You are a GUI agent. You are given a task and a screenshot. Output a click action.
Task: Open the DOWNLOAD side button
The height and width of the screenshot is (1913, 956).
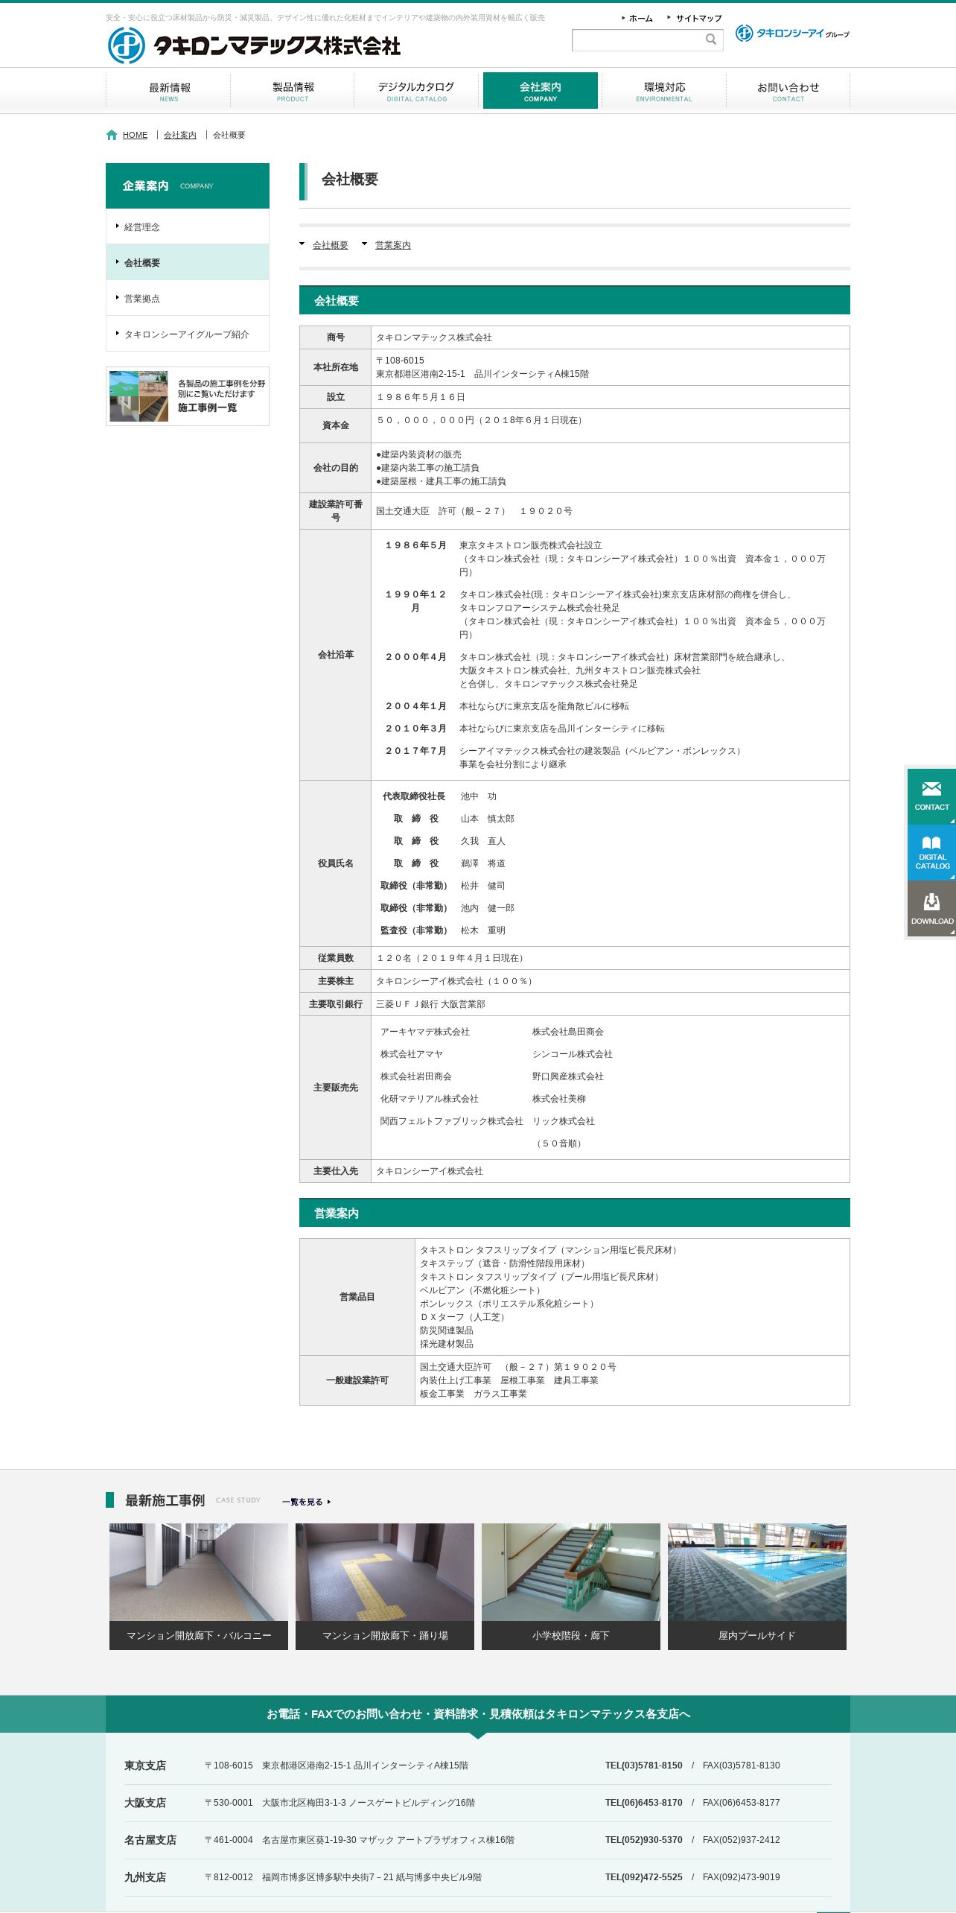(931, 908)
